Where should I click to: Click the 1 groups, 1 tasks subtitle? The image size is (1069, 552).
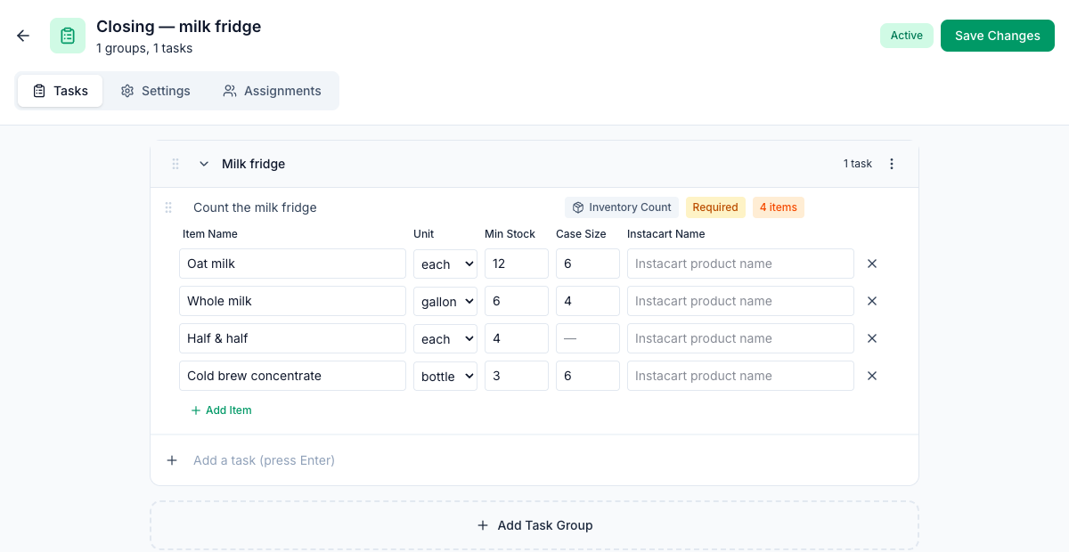(144, 48)
